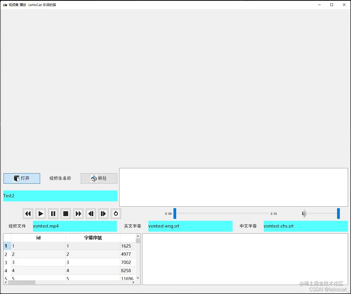Step forward with the next-step button
351x294 pixels.
pyautogui.click(x=103, y=214)
